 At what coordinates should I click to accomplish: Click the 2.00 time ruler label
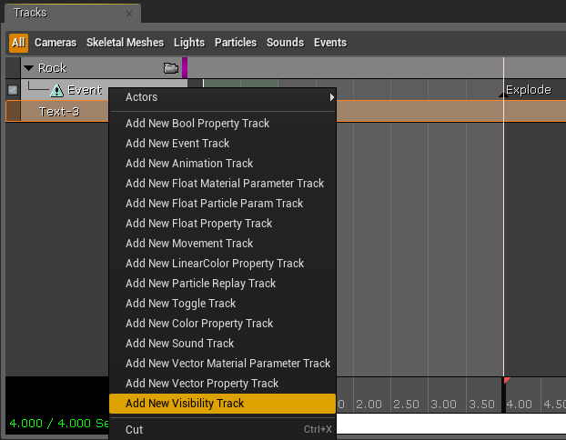(x=369, y=405)
